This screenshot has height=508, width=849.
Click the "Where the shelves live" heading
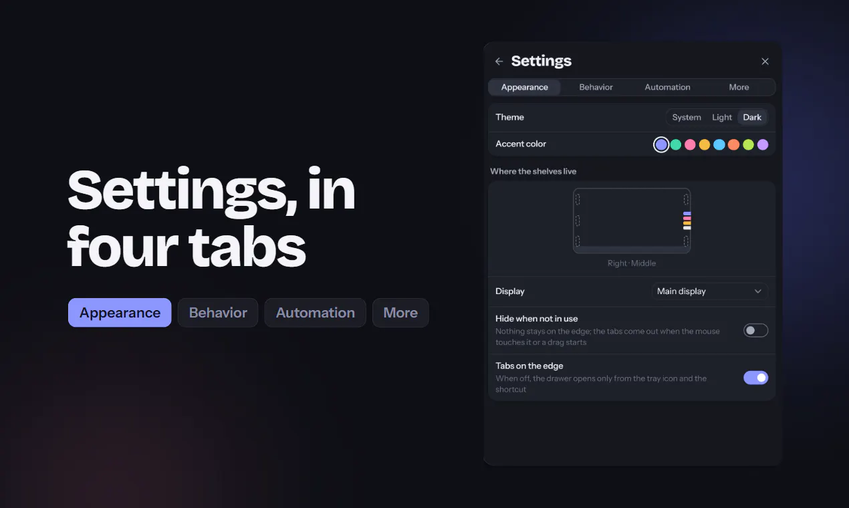tap(533, 172)
